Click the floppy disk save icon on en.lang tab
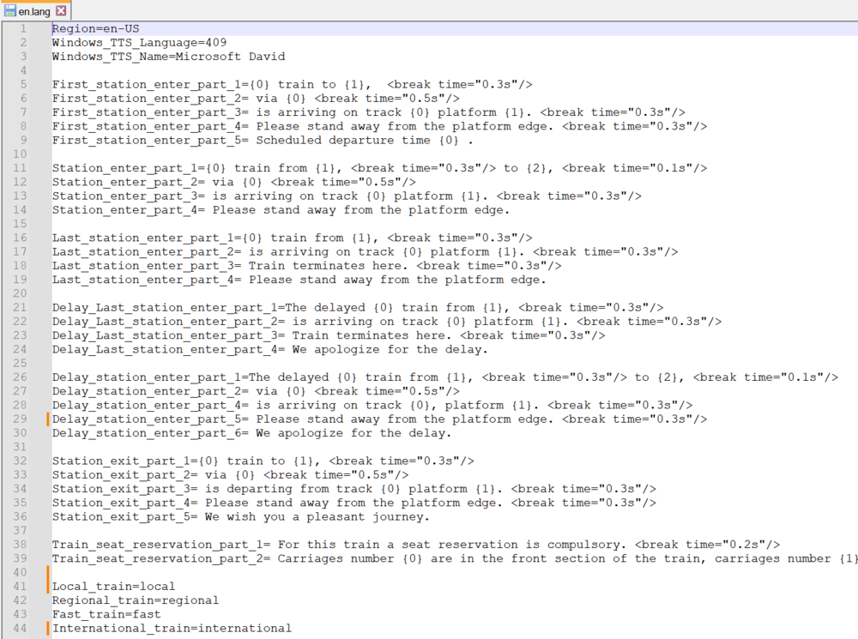858x639 pixels. pyautogui.click(x=9, y=11)
